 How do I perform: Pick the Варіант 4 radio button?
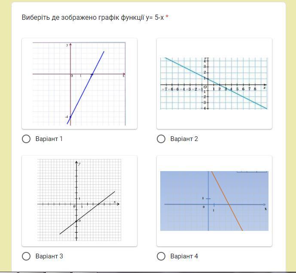[x=161, y=256]
